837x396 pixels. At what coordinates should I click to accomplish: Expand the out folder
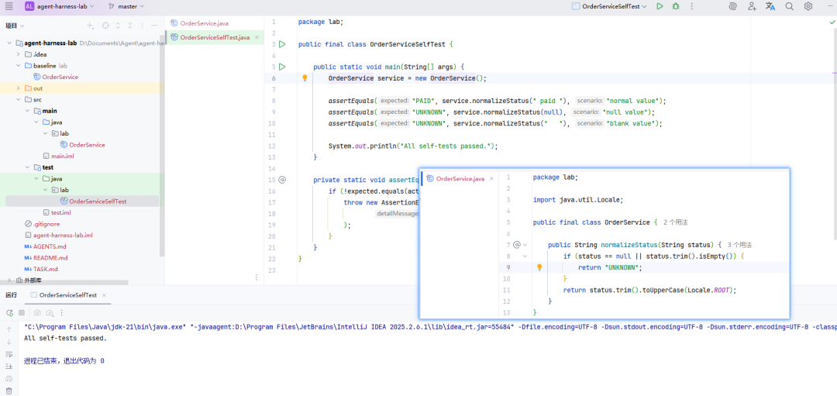pos(18,88)
